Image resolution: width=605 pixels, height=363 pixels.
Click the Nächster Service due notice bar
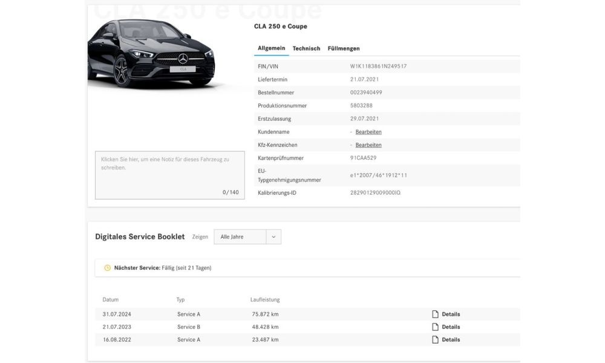(x=307, y=268)
